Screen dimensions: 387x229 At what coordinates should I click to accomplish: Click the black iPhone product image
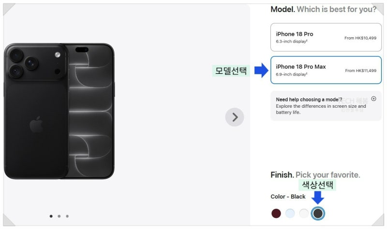(59, 111)
